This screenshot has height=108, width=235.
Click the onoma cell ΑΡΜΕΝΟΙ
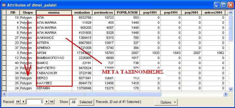click(x=54, y=48)
